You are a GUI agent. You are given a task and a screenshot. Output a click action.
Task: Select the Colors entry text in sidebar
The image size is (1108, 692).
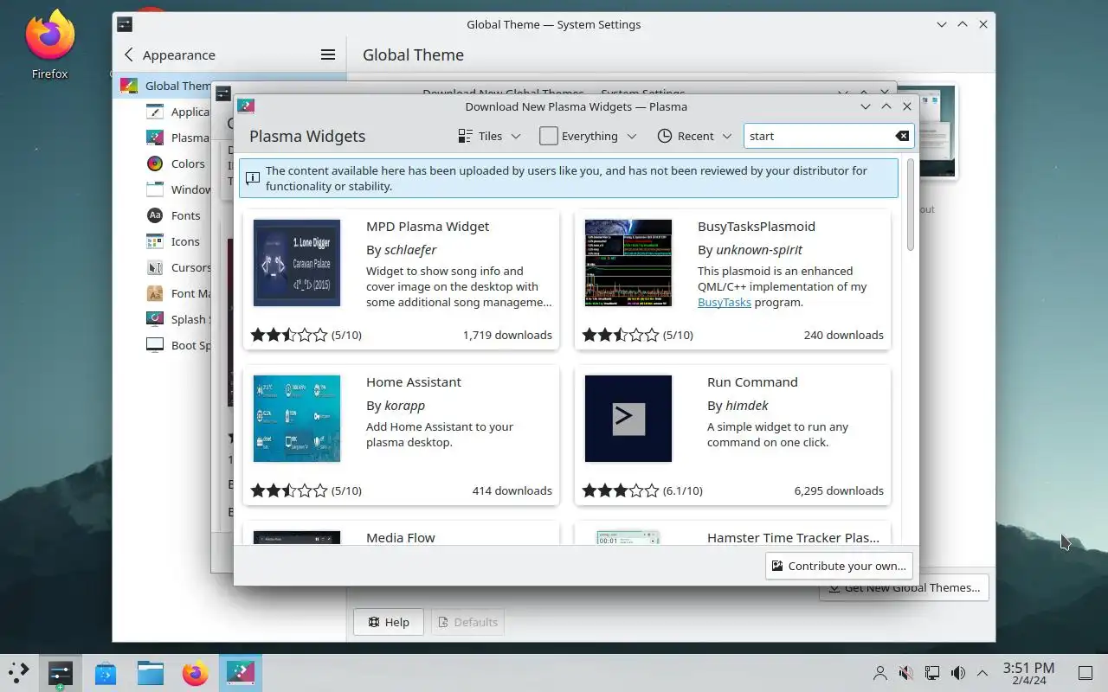pyautogui.click(x=188, y=163)
